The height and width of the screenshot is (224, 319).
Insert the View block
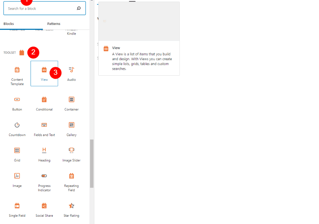[44, 74]
